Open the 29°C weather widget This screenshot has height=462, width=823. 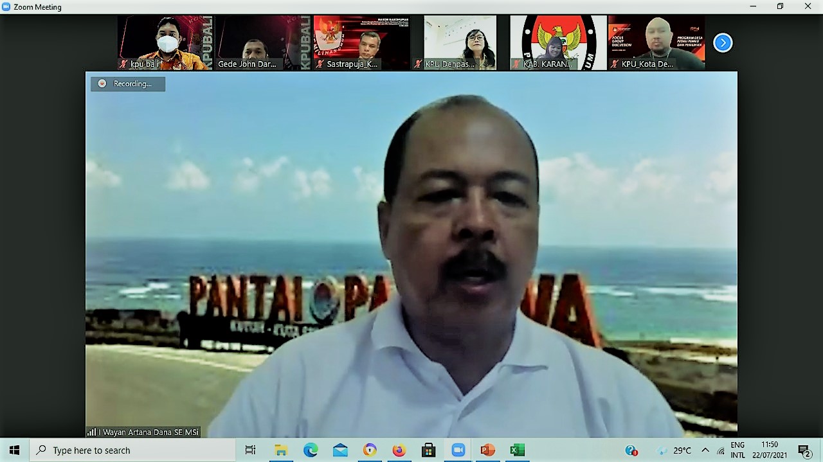674,450
